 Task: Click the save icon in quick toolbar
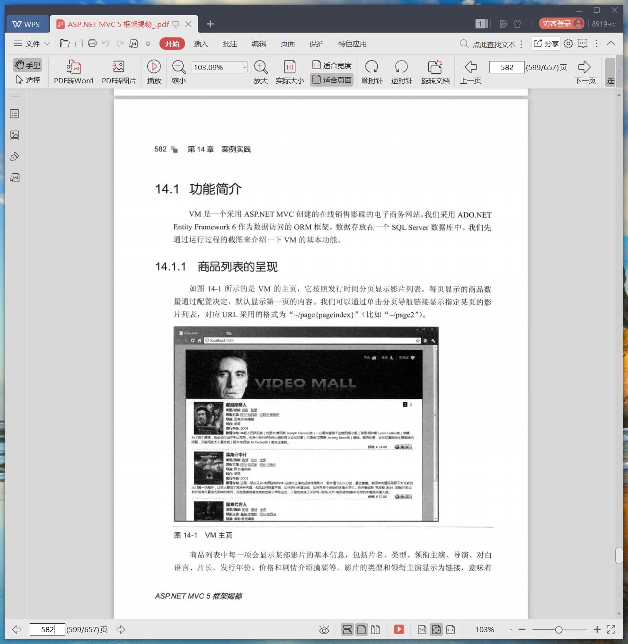click(79, 44)
